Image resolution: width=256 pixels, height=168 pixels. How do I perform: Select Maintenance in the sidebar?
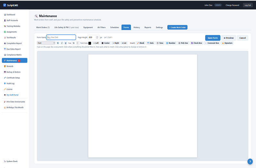[x=14, y=60]
